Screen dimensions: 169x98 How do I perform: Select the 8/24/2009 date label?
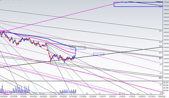4,96
